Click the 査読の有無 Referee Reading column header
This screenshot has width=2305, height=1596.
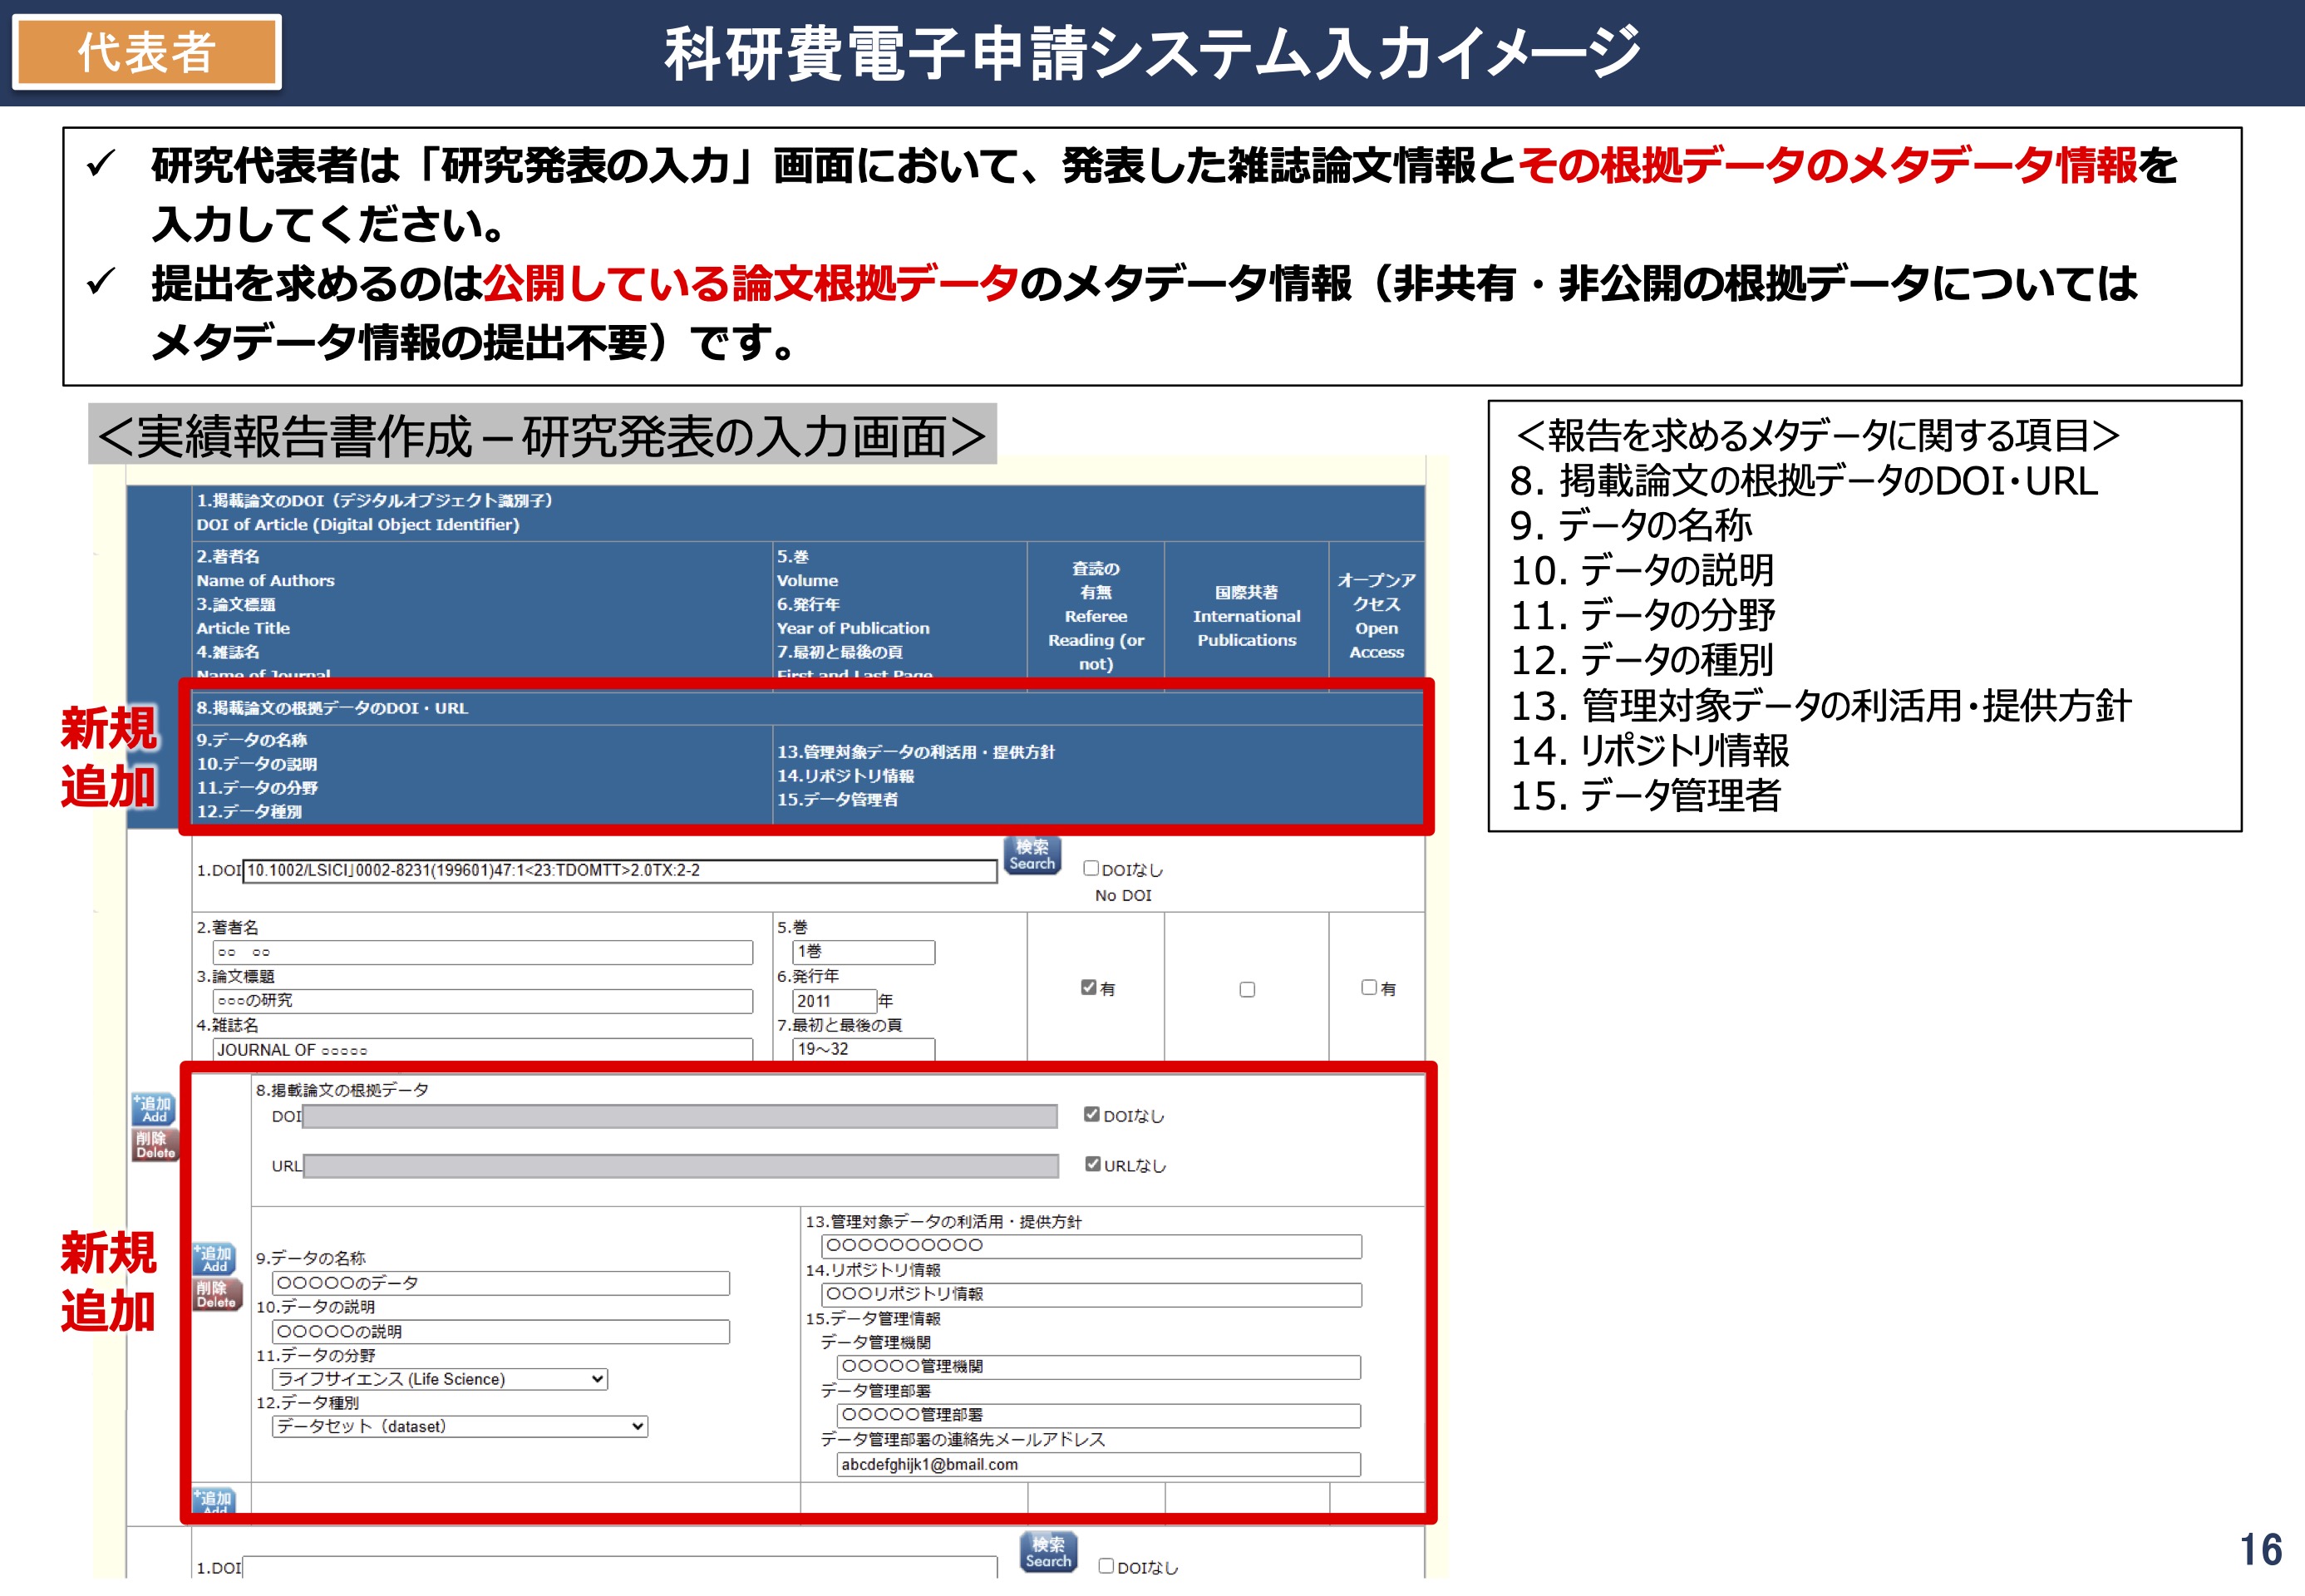1096,616
